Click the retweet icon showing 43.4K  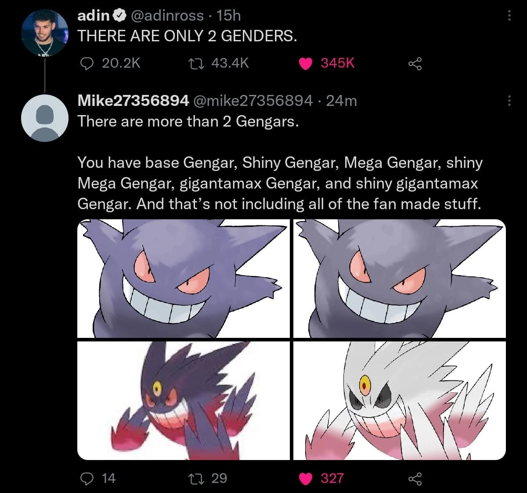[199, 64]
